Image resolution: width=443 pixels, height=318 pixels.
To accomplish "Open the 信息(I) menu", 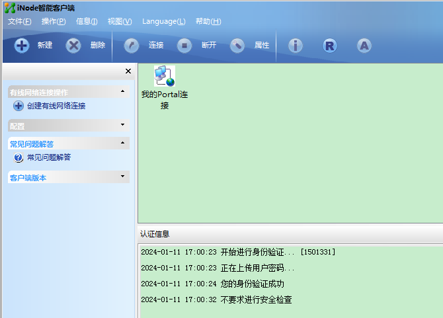I will [x=87, y=21].
